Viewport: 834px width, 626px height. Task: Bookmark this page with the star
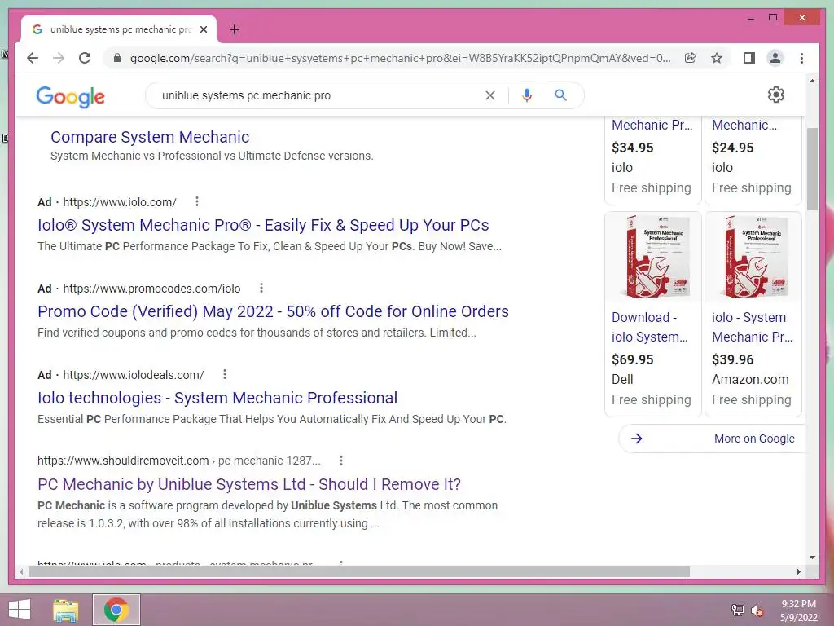click(717, 58)
